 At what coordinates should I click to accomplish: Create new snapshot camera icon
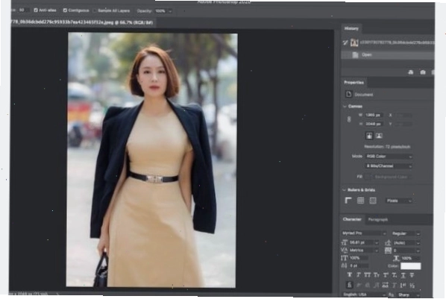coord(423,72)
